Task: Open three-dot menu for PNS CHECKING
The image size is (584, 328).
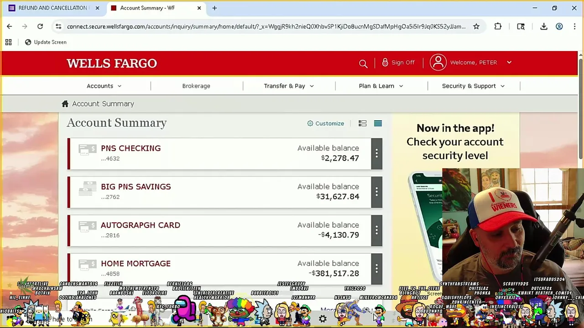Action: click(376, 154)
